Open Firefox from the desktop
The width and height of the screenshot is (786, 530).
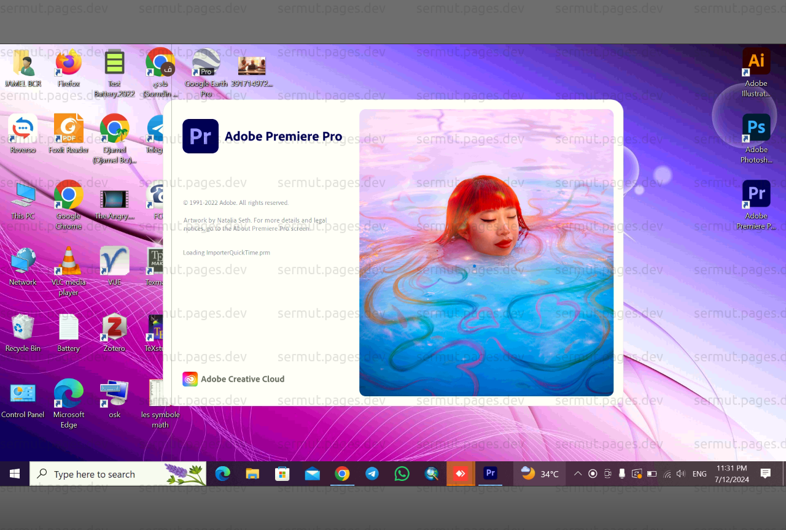(x=68, y=64)
